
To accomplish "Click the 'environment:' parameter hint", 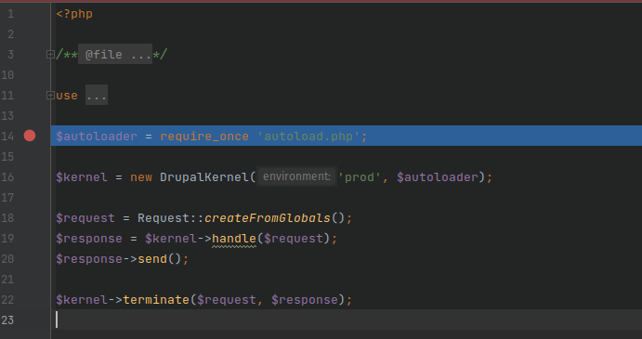I will point(296,176).
